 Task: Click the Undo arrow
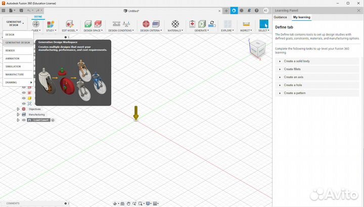tap(28, 11)
